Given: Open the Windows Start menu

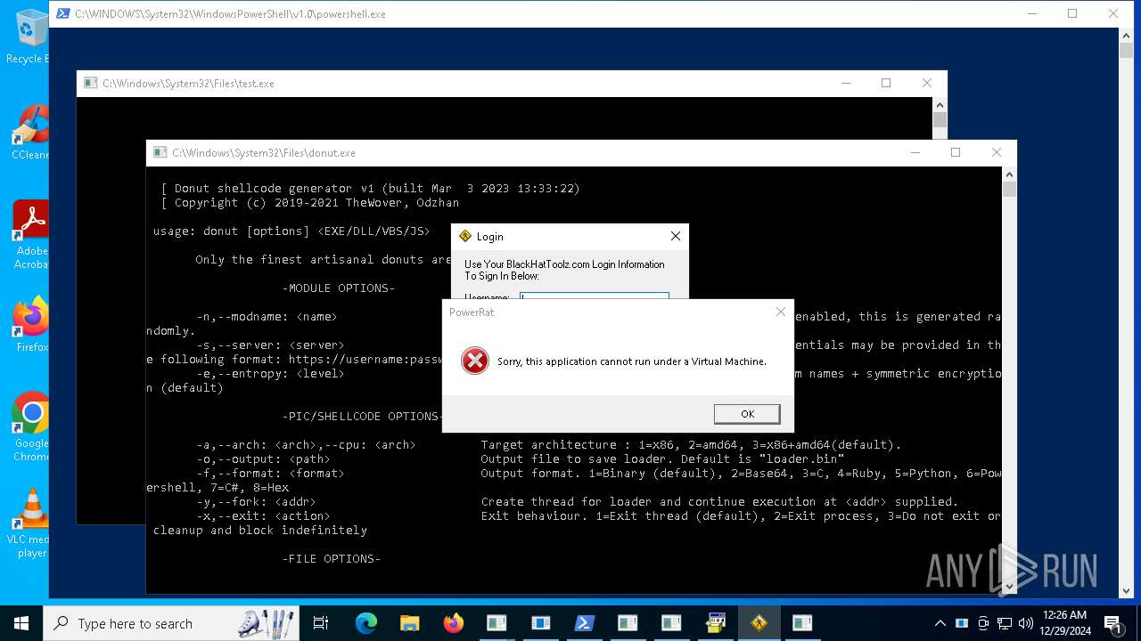Looking at the screenshot, I should tap(21, 623).
